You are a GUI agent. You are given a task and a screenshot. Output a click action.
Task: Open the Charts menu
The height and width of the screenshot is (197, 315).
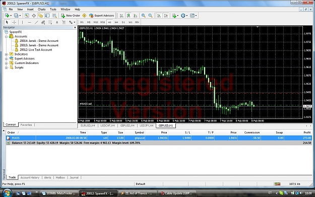(42, 9)
